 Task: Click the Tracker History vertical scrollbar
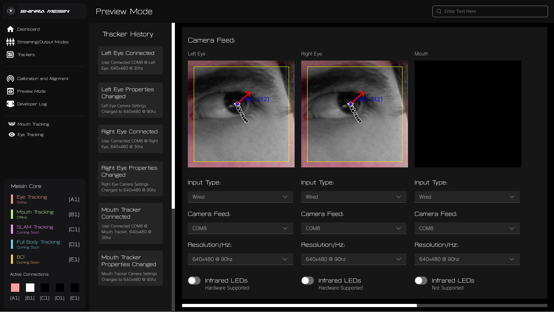click(173, 115)
